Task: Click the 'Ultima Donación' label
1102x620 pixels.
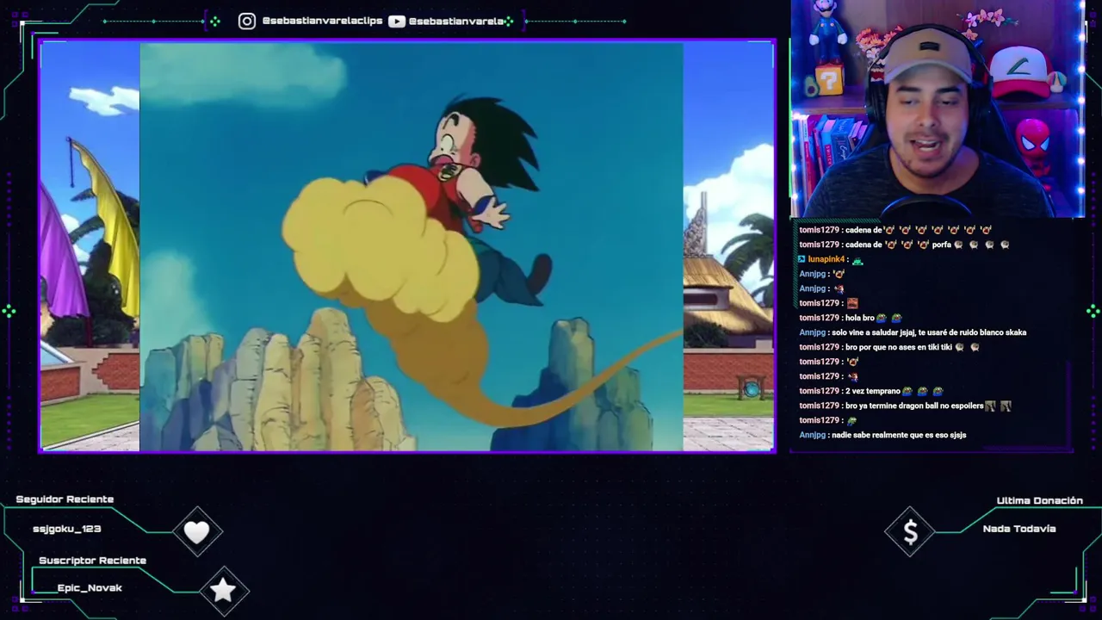Action: tap(1039, 500)
